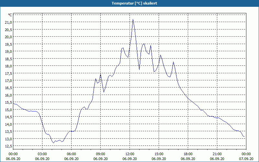Viewport: 259px width, 162px height.
Task: Click the 09:00 time axis label
Action: pos(101,154)
